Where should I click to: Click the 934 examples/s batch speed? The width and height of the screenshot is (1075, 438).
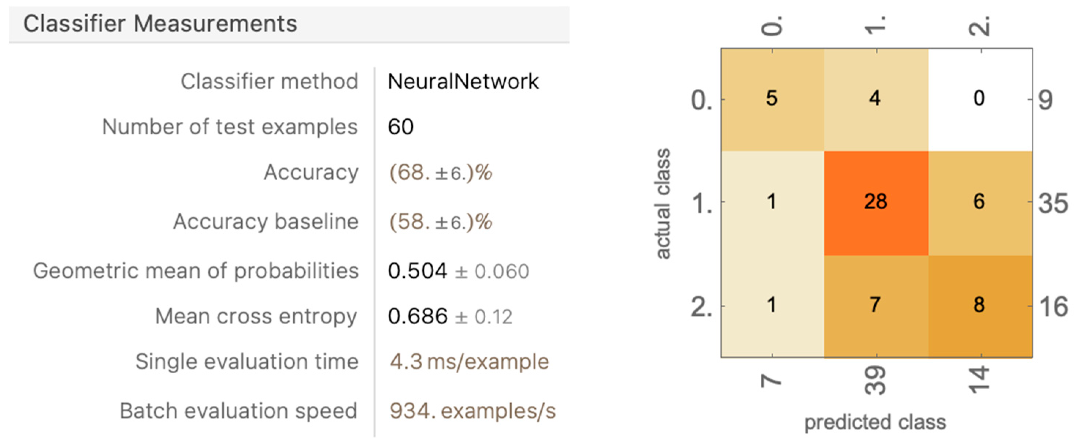click(x=472, y=411)
